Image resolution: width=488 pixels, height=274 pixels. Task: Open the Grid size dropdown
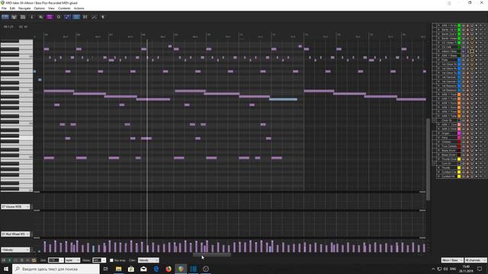tap(56, 260)
